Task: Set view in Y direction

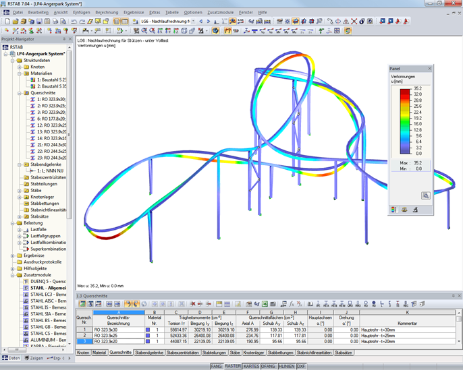Action: pos(168,30)
